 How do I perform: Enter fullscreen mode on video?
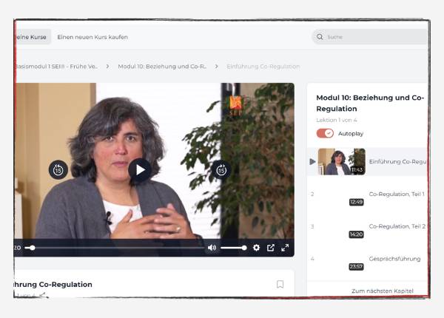click(x=285, y=248)
